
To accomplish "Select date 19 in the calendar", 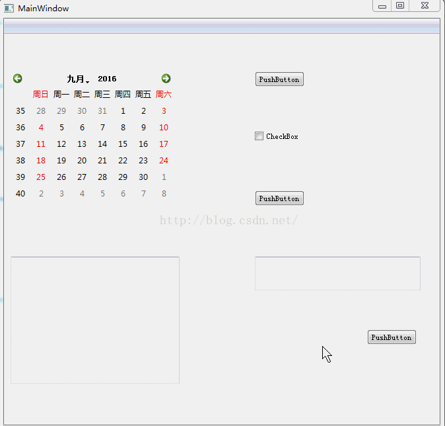I will [x=61, y=160].
